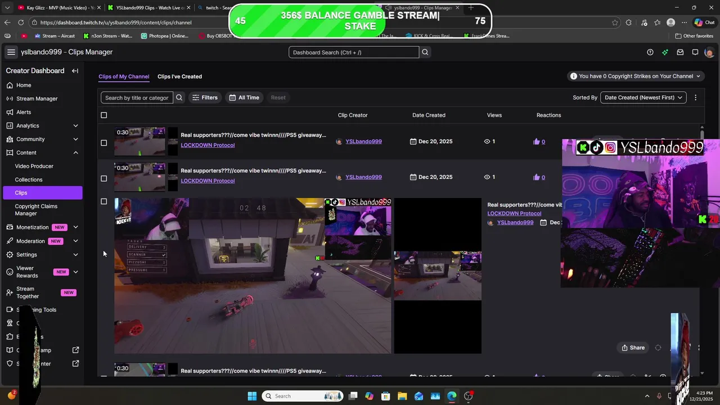
Task: Show hidden system tray icons
Action: [647, 396]
